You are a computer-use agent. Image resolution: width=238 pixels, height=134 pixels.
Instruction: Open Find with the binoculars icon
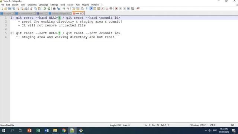54,9
